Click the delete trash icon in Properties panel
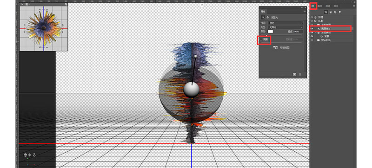This screenshot has width=372, height=168. coord(300,74)
